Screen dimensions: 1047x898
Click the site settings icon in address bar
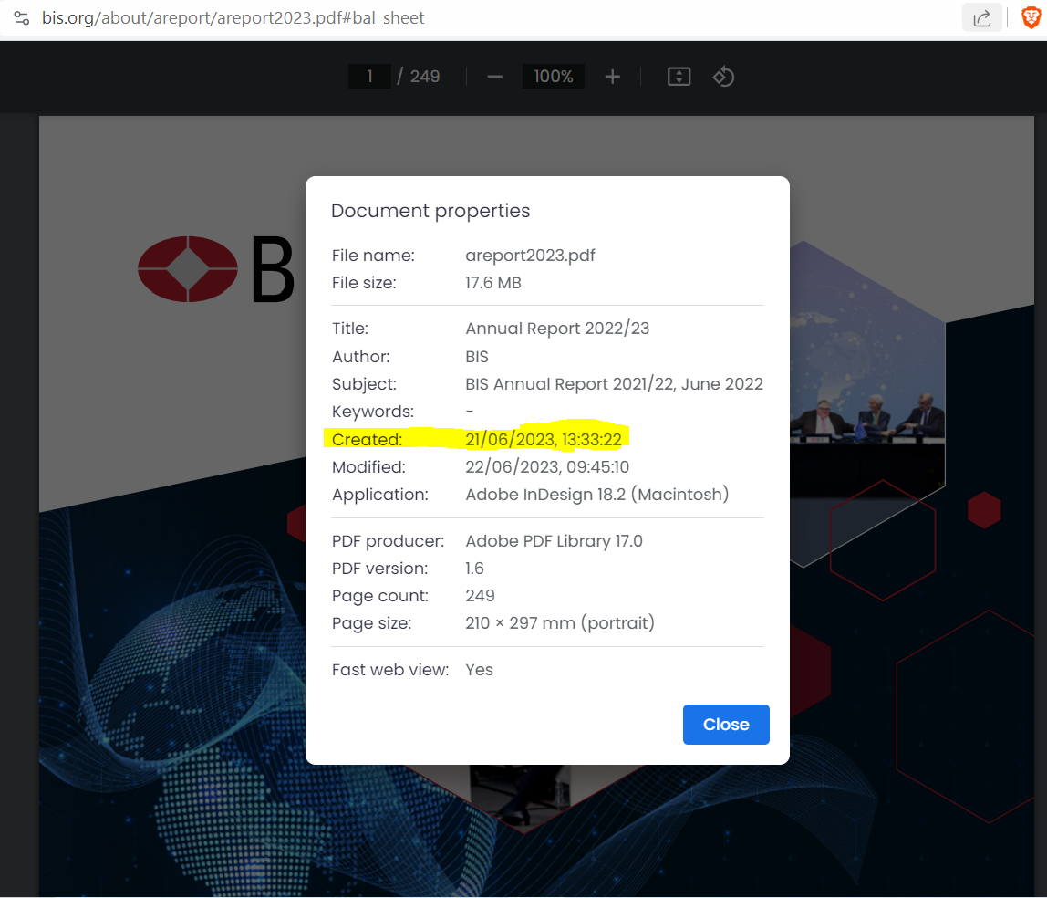(21, 18)
